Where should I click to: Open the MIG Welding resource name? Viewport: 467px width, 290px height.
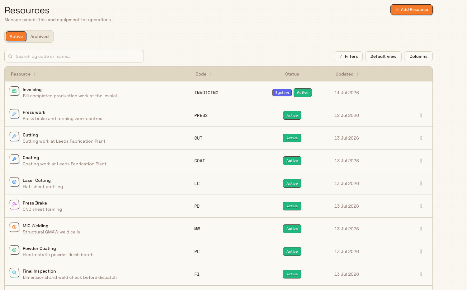35,226
